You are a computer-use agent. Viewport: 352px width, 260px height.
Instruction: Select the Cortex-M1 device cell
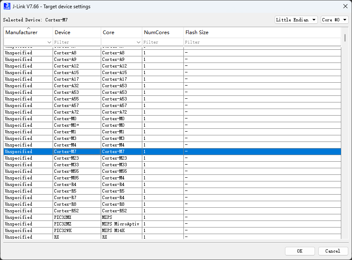click(77, 132)
